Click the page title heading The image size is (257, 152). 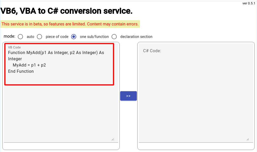pyautogui.click(x=66, y=11)
